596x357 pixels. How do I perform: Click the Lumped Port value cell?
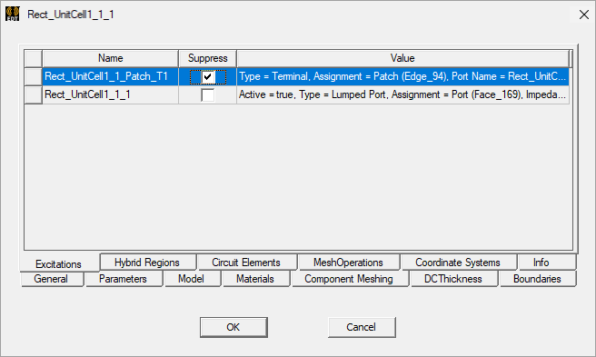coord(402,94)
